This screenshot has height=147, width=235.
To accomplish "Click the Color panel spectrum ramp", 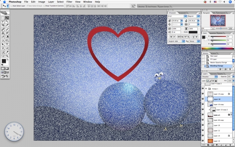I will click(x=218, y=48).
